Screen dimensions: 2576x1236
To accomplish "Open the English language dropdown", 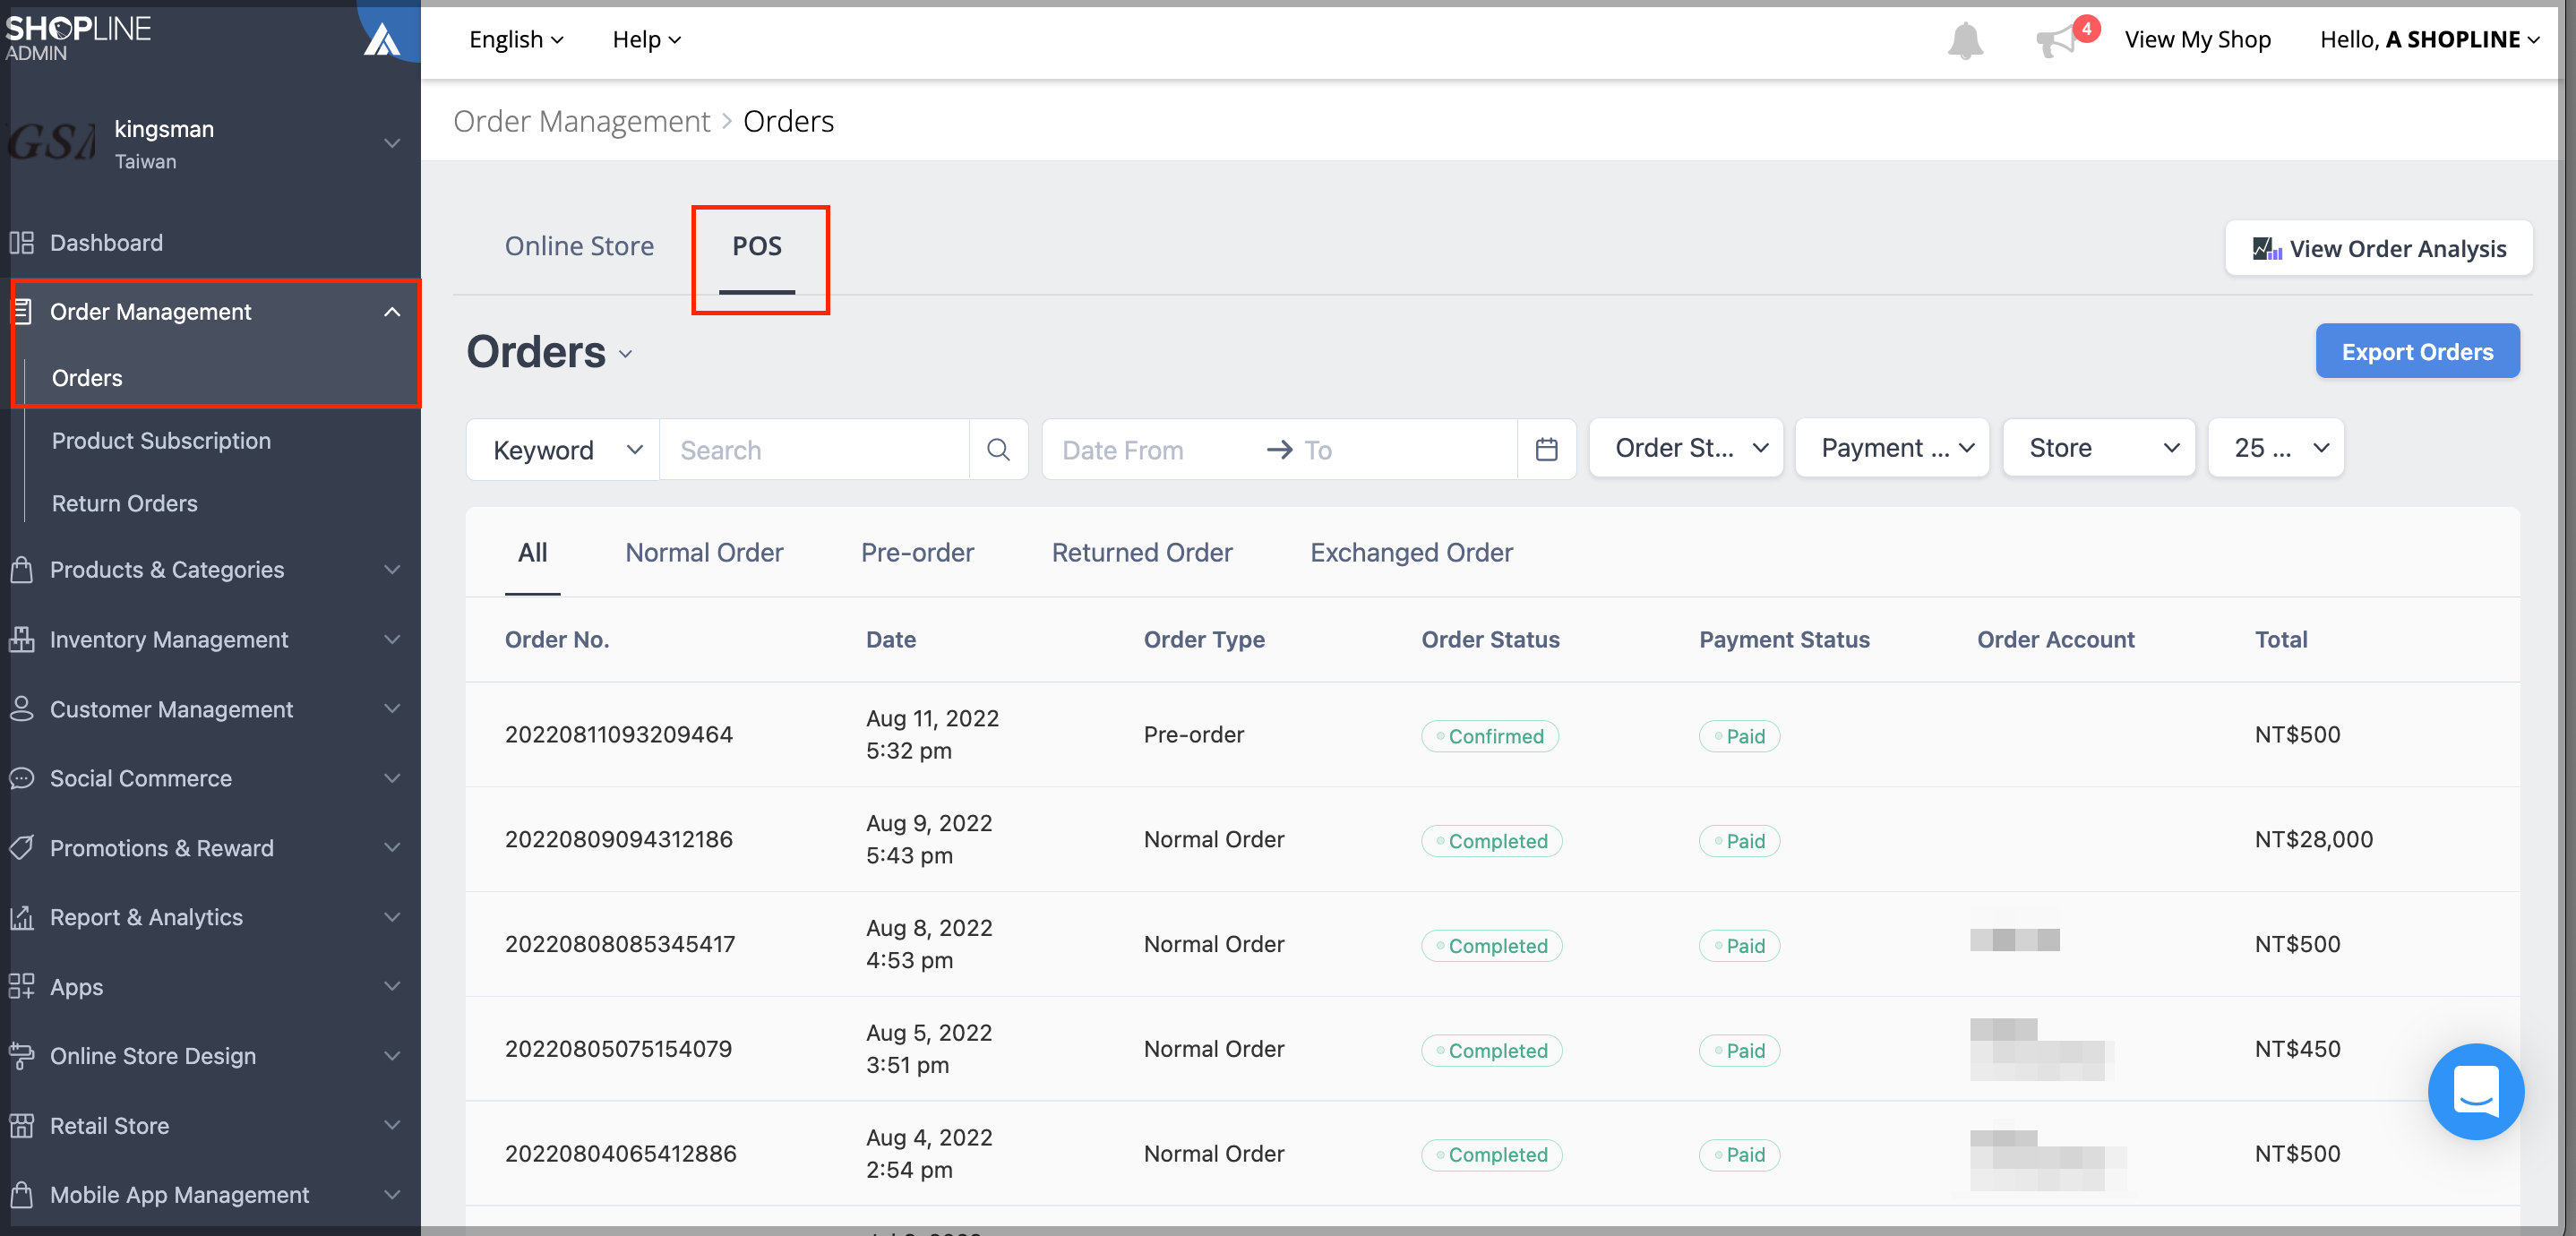I will click(516, 40).
